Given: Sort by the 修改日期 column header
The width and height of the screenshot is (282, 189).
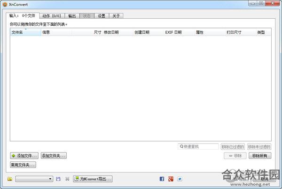Looking at the screenshot, I should (118, 32).
